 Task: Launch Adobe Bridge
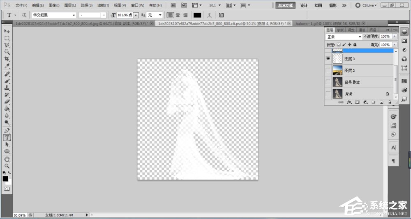(173, 5)
